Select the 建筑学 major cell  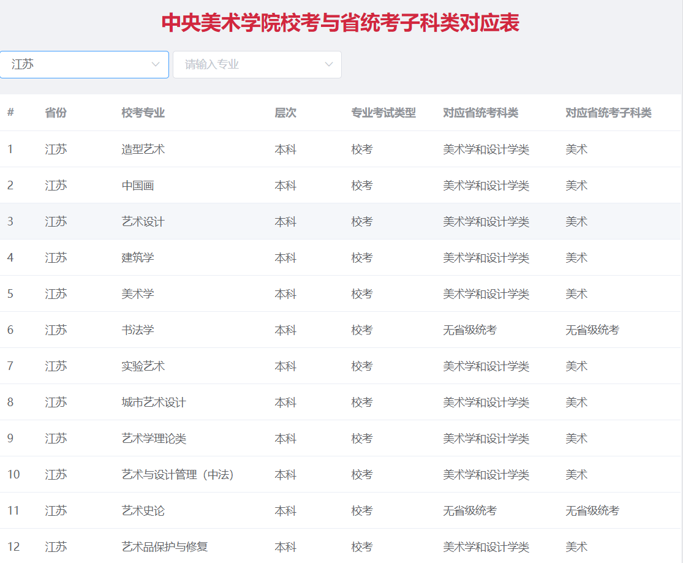click(x=138, y=258)
